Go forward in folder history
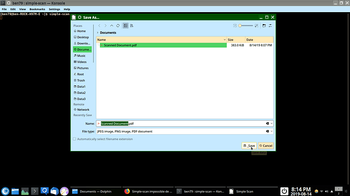 (106, 26)
